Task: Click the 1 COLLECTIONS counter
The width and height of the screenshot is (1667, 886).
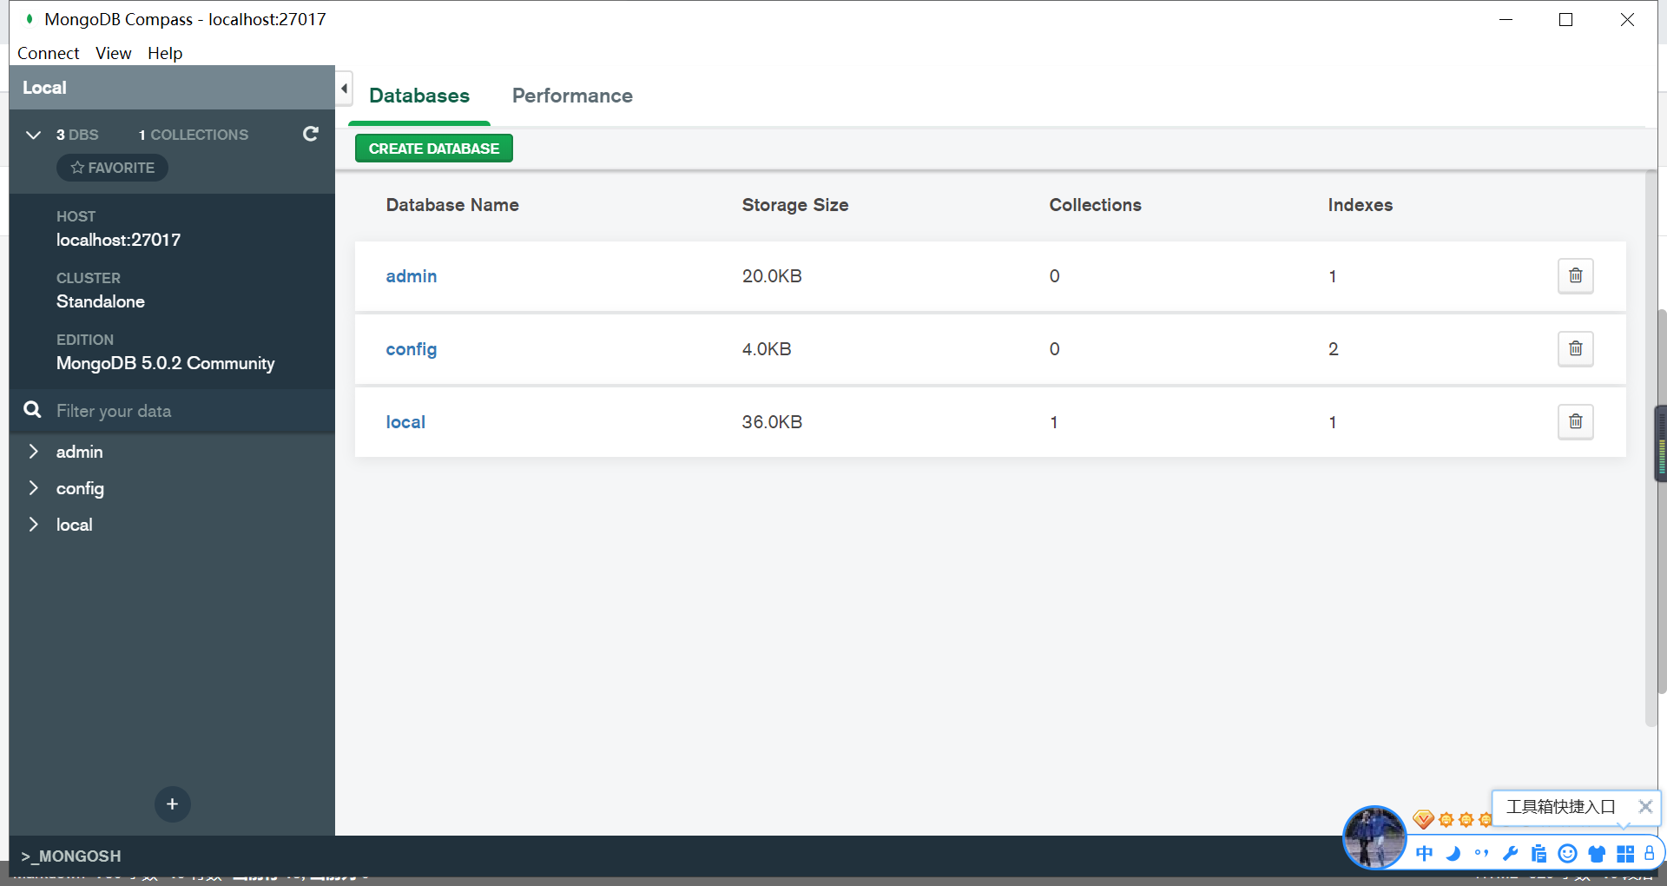Action: 194,135
